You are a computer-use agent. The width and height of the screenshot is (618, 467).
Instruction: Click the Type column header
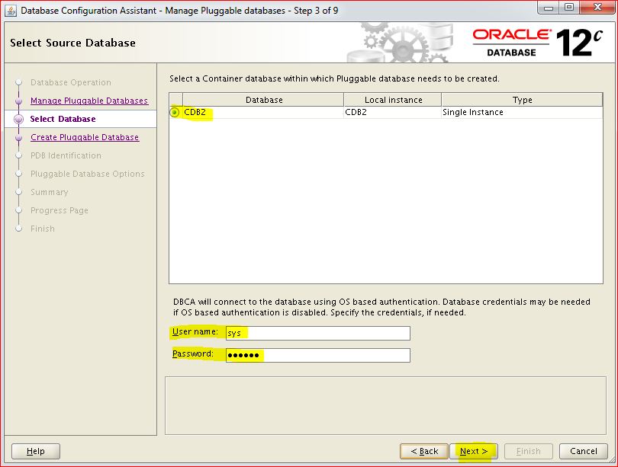(522, 100)
